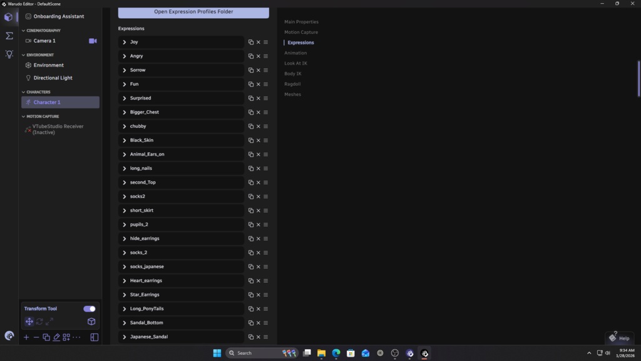The image size is (641, 361).
Task: Click Open Expression Profiles Folder button
Action: (193, 12)
